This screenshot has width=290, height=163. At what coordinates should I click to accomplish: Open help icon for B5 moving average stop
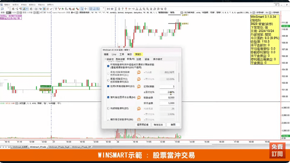pyautogui.click(x=139, y=108)
